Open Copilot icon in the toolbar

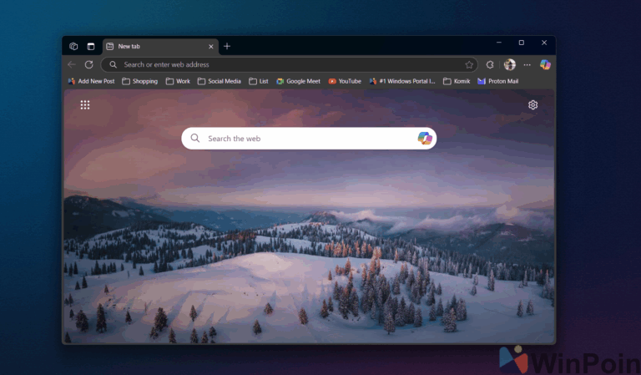[545, 64]
